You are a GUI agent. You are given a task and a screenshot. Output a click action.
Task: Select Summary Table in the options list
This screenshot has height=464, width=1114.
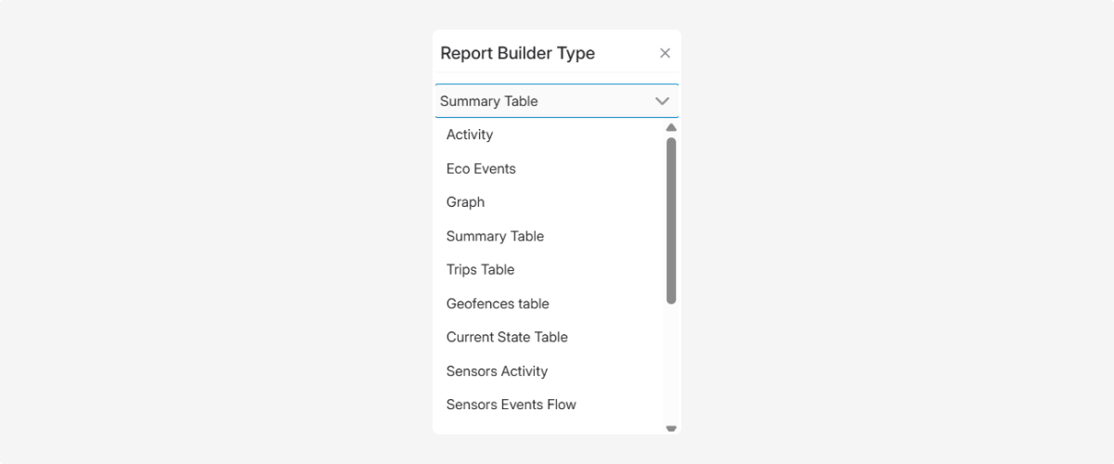495,236
